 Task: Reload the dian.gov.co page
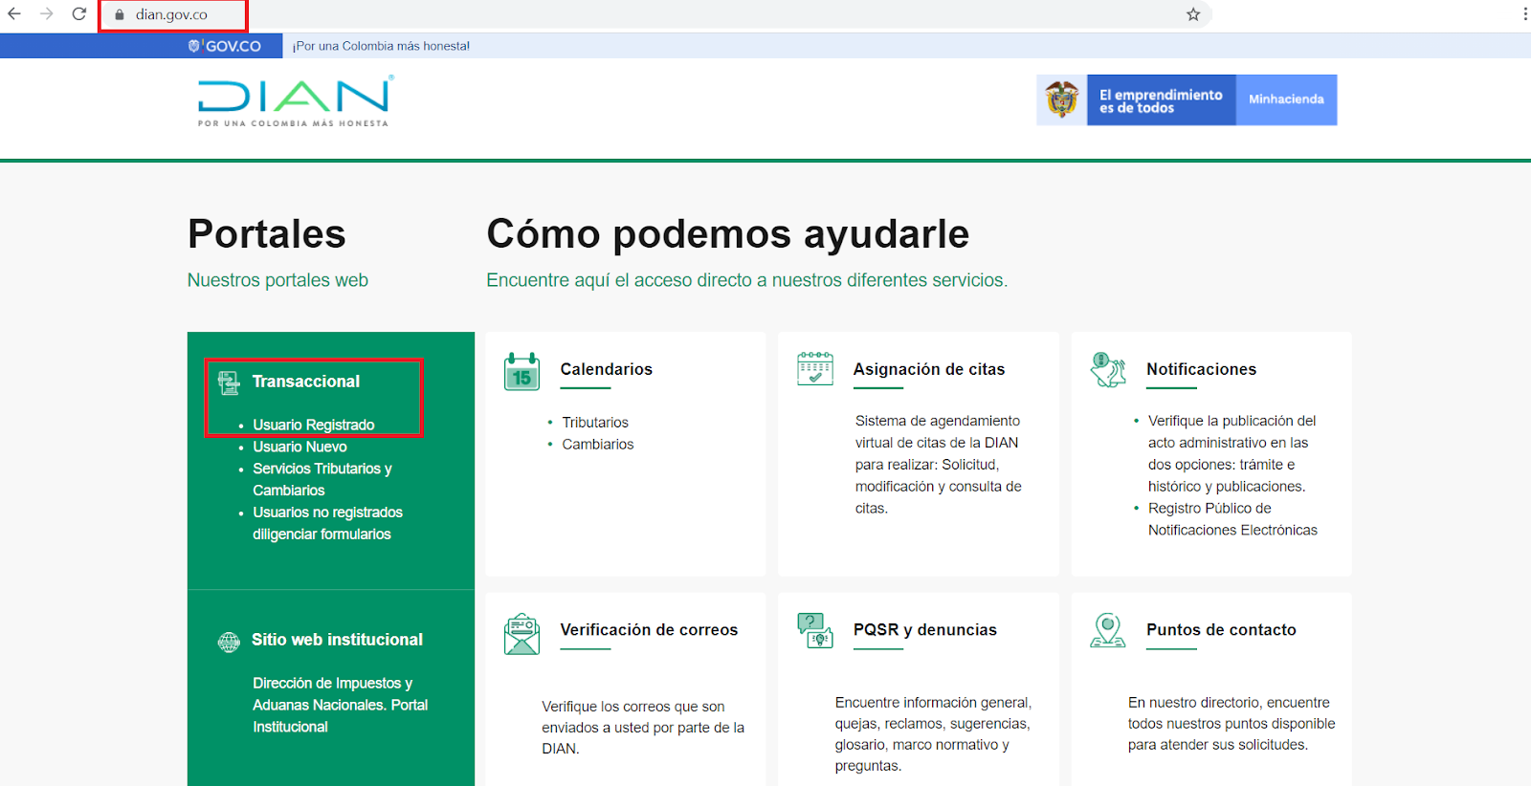pos(79,14)
